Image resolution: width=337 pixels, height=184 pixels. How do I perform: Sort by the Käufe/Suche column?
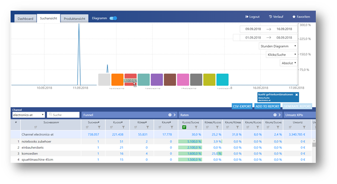268,127
